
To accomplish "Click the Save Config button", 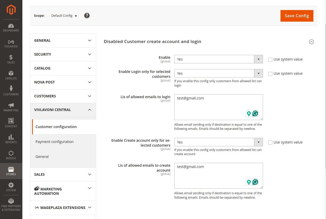I will (297, 16).
